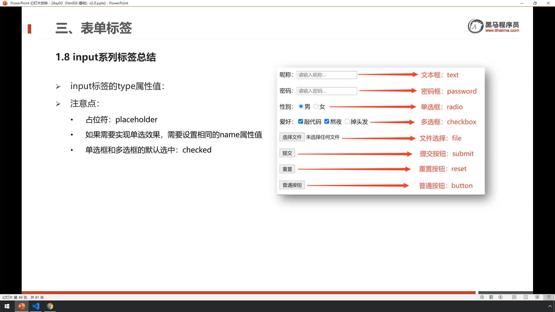This screenshot has width=555, height=312.
Task: Click the PowerPoint window title text
Action: coord(69,3)
